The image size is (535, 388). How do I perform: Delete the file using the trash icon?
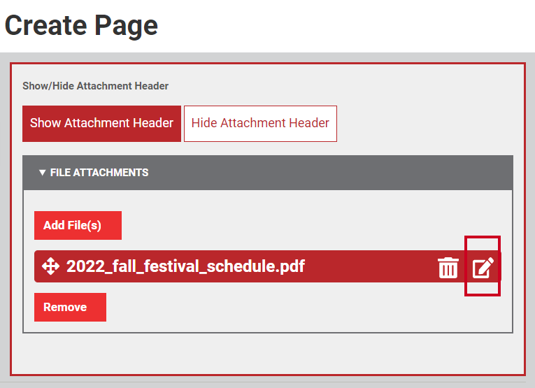448,268
